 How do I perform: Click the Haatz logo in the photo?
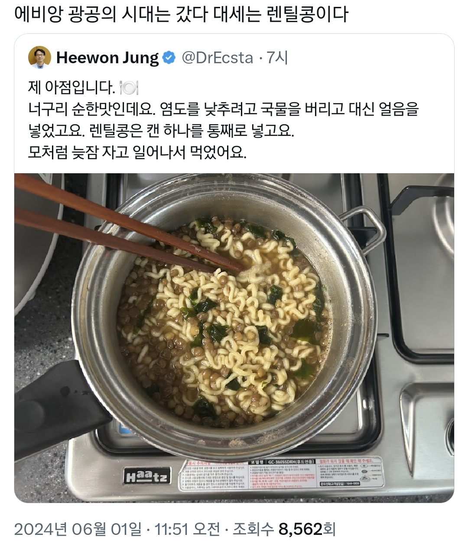click(x=147, y=476)
